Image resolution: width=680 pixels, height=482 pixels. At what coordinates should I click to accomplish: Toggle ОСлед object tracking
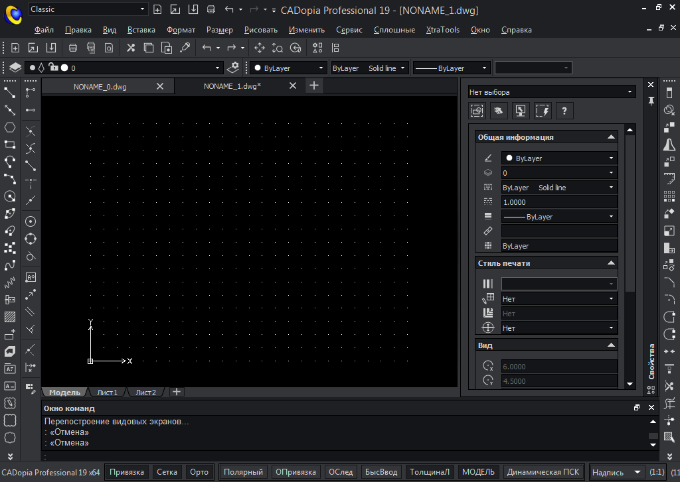341,472
